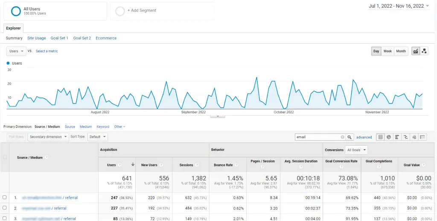Collapse the chart using the handle arrow
Screen dimensions: 437x221
point(218,116)
